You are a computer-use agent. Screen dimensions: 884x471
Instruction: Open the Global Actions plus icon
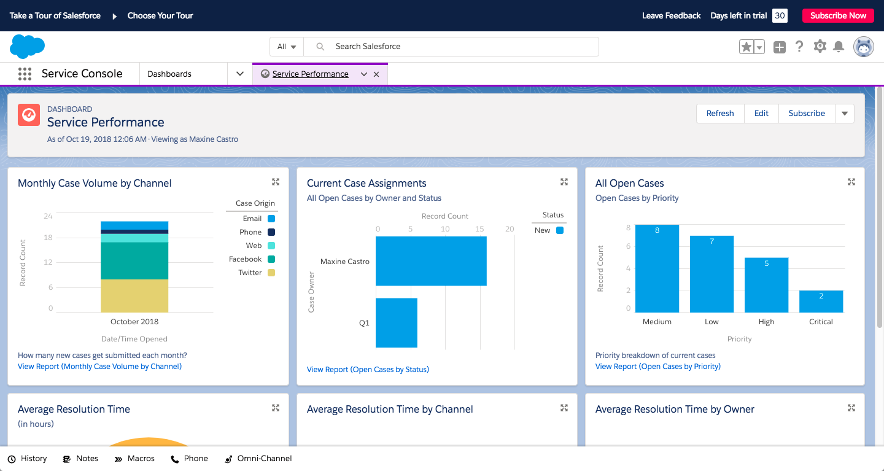(x=780, y=47)
